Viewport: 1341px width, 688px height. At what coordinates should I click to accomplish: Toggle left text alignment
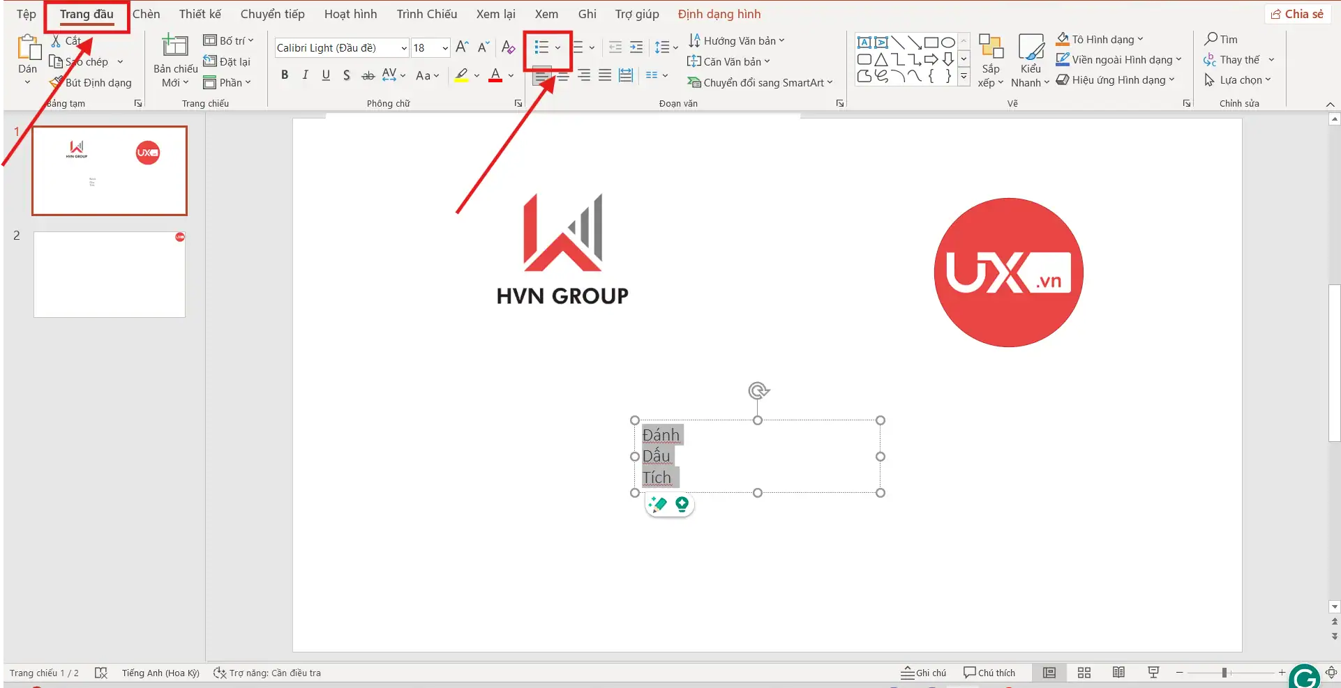[542, 75]
